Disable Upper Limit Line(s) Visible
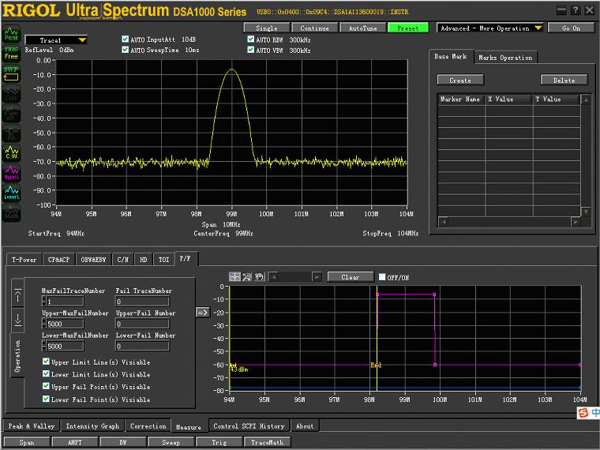Screen dimensions: 600x450 tap(47, 362)
